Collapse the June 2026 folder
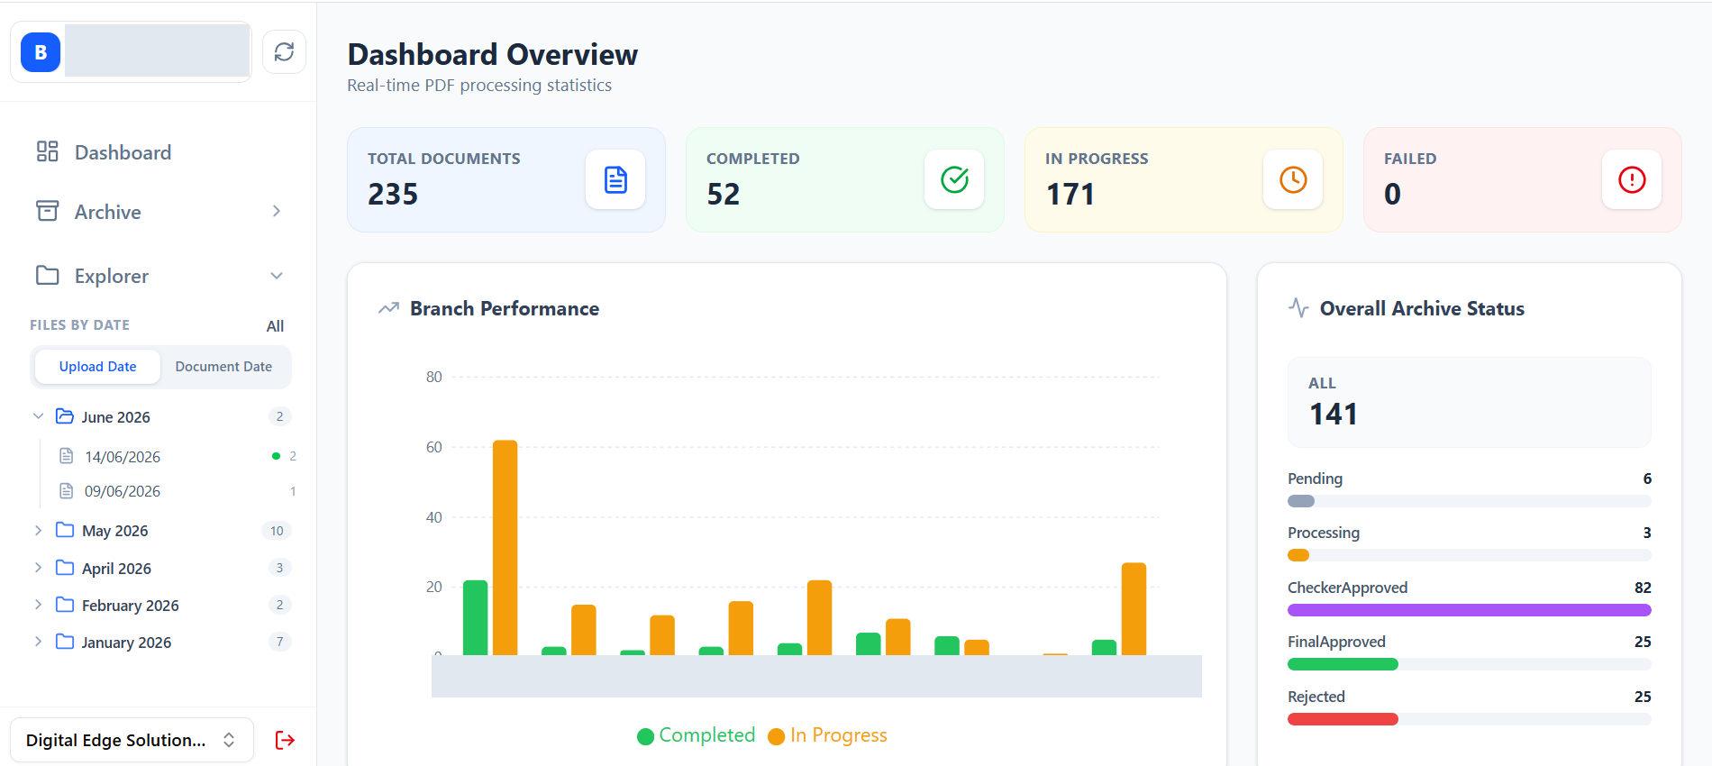Screen dimensions: 1712x766 [x=38, y=416]
